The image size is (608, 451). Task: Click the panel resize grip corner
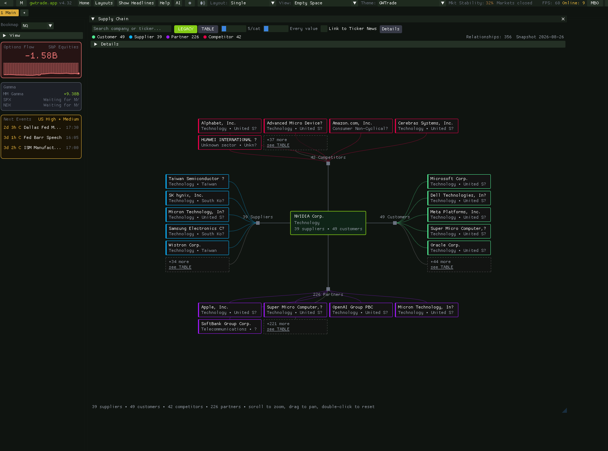click(564, 410)
